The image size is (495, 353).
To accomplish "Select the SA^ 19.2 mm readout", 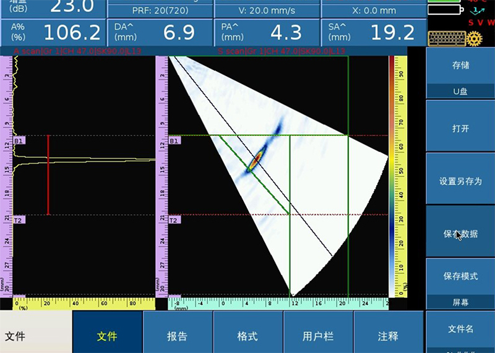I will pyautogui.click(x=374, y=33).
